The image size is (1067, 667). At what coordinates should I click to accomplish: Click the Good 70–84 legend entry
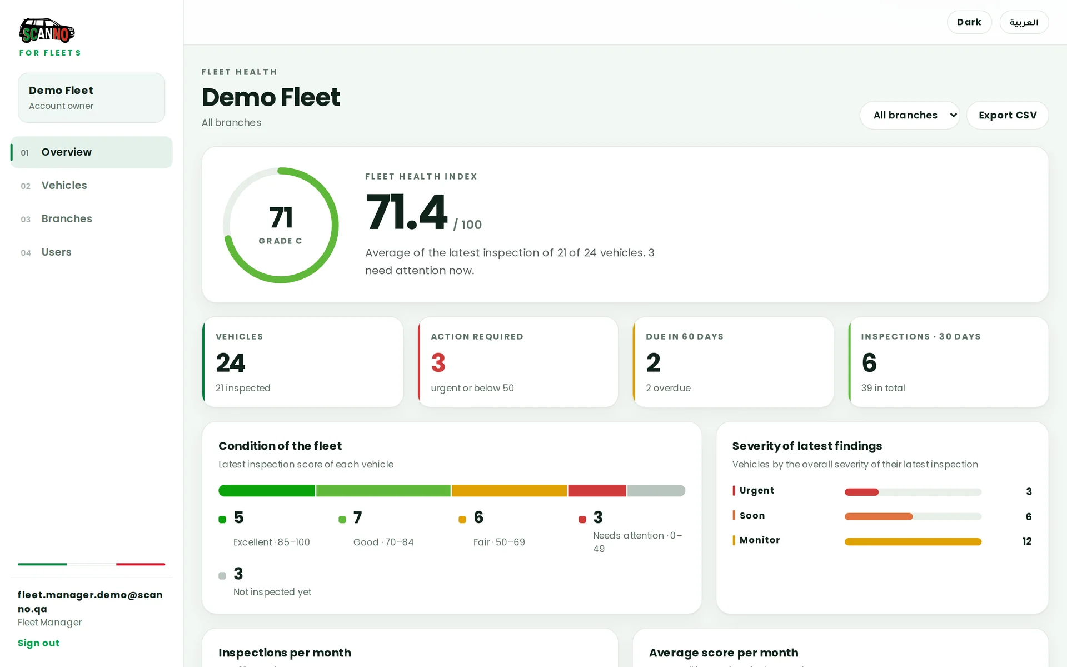[x=376, y=529]
